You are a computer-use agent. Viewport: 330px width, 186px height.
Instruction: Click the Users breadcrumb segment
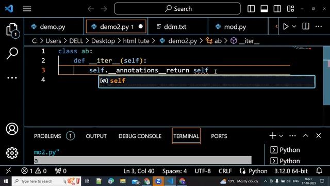coord(53,41)
